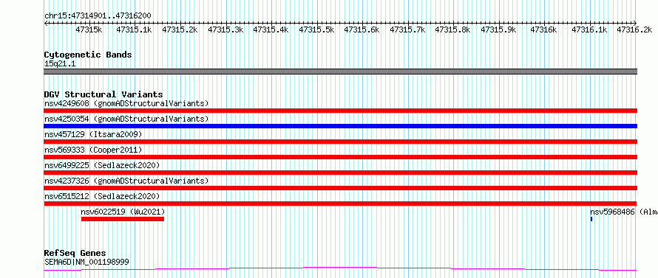The image size is (658, 278).
Task: Click nsv457129 (Itsara2009) label
Action: pyautogui.click(x=93, y=134)
